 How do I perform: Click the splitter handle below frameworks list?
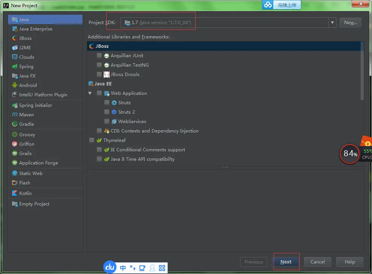[225, 167]
